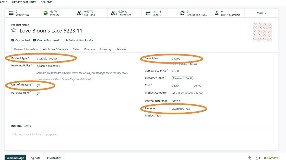Remove the Mokena IL Tax tag
286x160 pixels.
pos(191,78)
